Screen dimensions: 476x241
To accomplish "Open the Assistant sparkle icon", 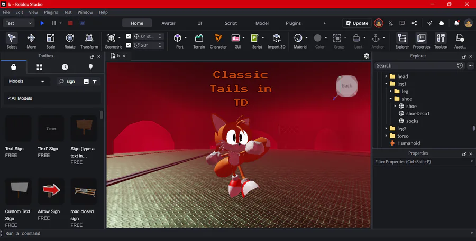I will (429, 23).
